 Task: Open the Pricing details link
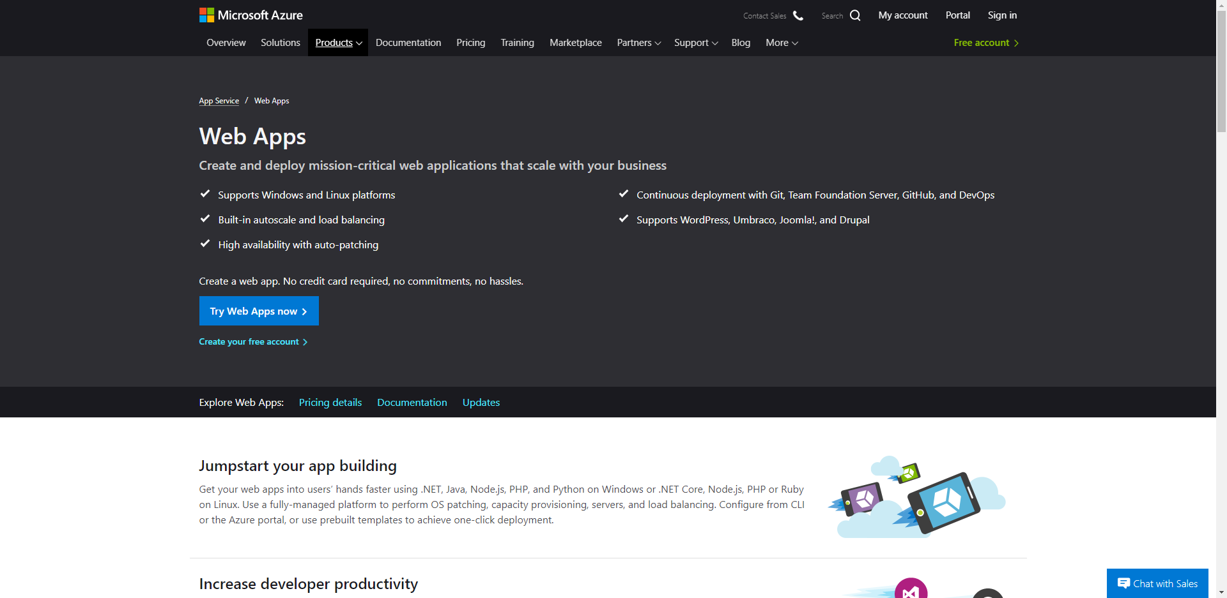click(330, 403)
